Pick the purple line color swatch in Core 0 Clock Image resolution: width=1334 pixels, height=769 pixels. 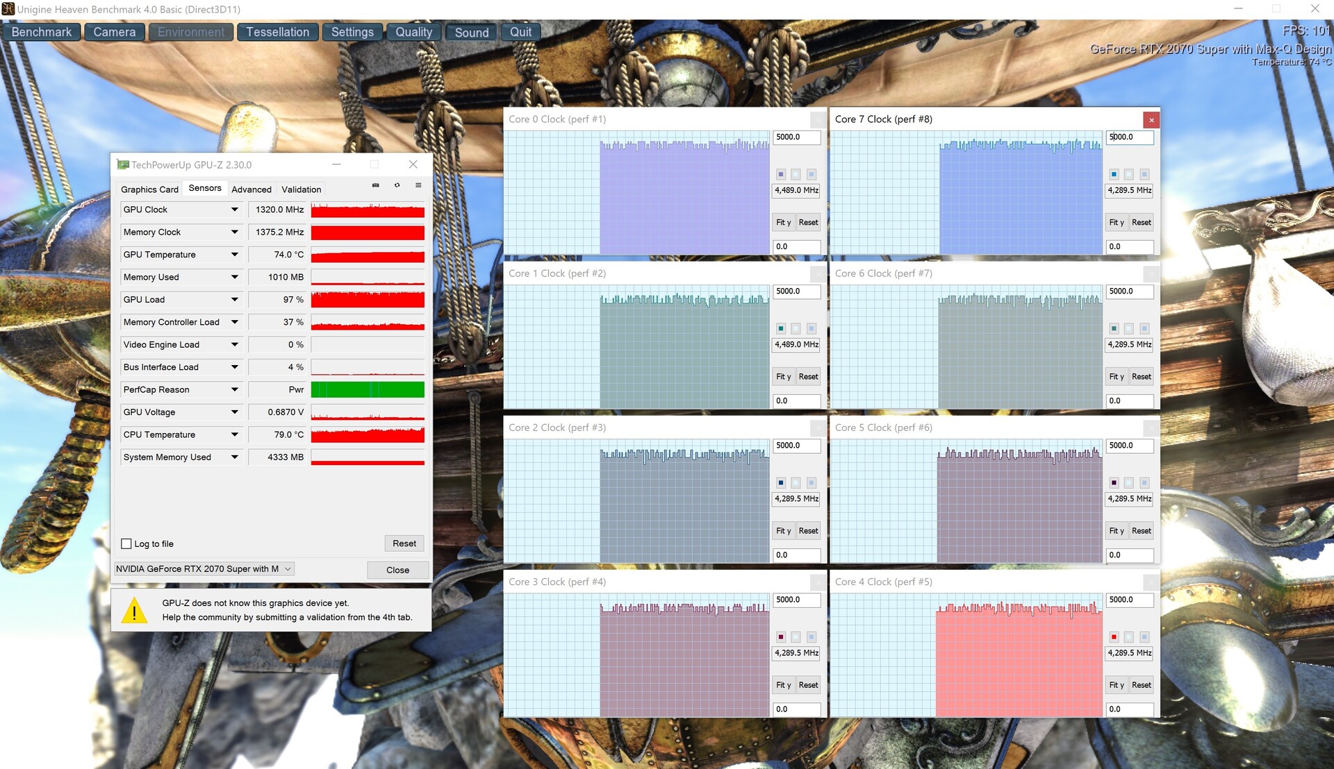pos(781,174)
